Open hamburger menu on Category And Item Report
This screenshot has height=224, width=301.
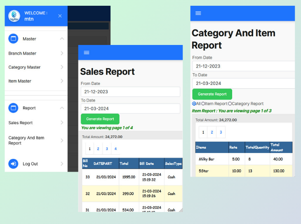click(x=198, y=13)
